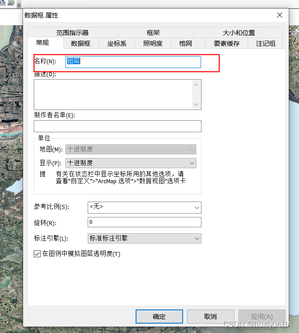299x333 pixels.
Task: Open toolbar options arrow in ArcMap window
Action: pos(19,5)
